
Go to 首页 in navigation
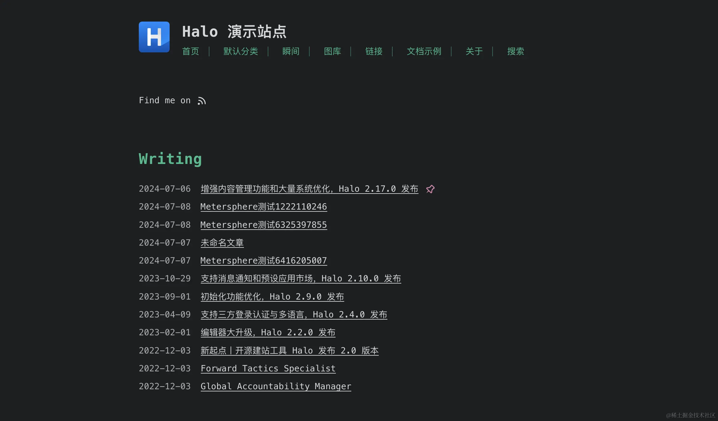point(191,51)
